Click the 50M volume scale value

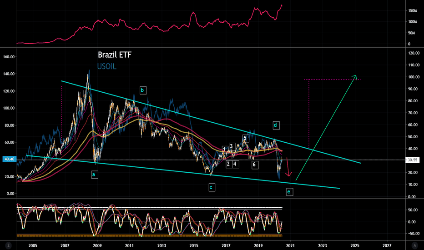(x=413, y=33)
